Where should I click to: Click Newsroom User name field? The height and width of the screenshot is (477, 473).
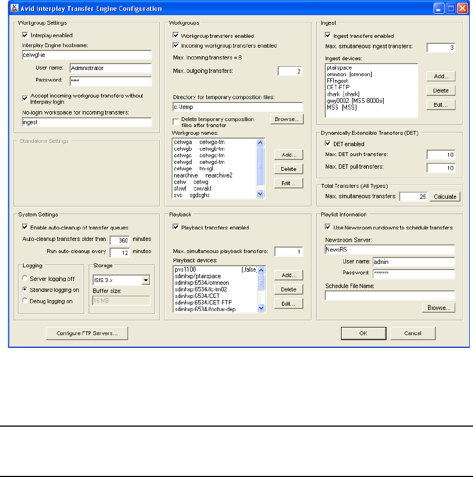pos(414,262)
